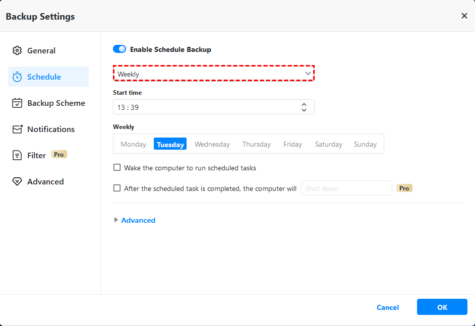This screenshot has width=475, height=326.
Task: Select Friday as the backup day
Action: pos(292,144)
